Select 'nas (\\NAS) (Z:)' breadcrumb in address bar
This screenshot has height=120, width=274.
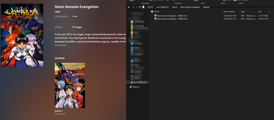[163, 7]
